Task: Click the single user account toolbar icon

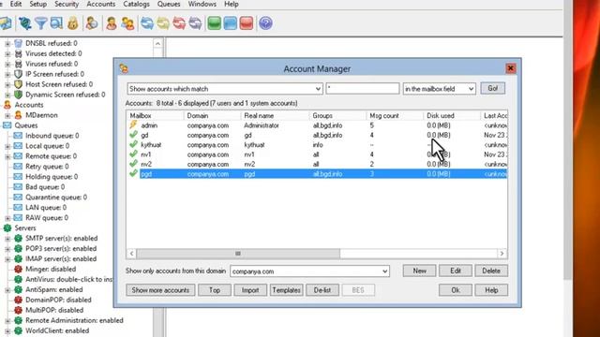Action: pos(112,23)
